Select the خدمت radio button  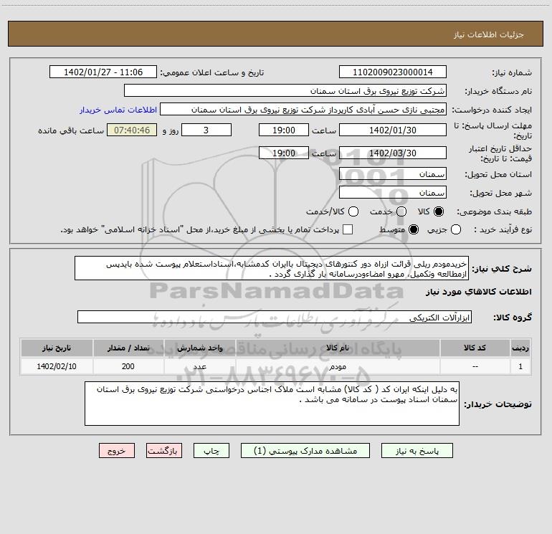(x=401, y=211)
